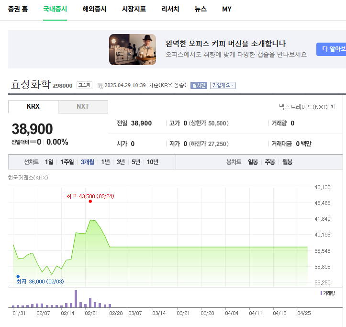Click the 45,135 y-axis label
This screenshot has width=346, height=327.
(323, 188)
